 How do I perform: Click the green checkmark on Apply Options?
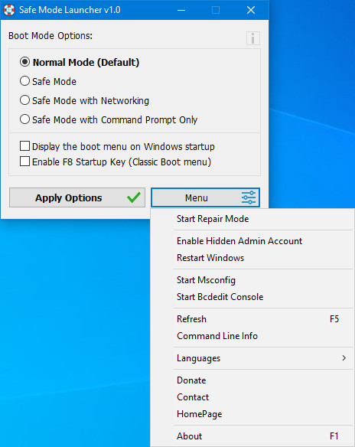[x=134, y=197]
